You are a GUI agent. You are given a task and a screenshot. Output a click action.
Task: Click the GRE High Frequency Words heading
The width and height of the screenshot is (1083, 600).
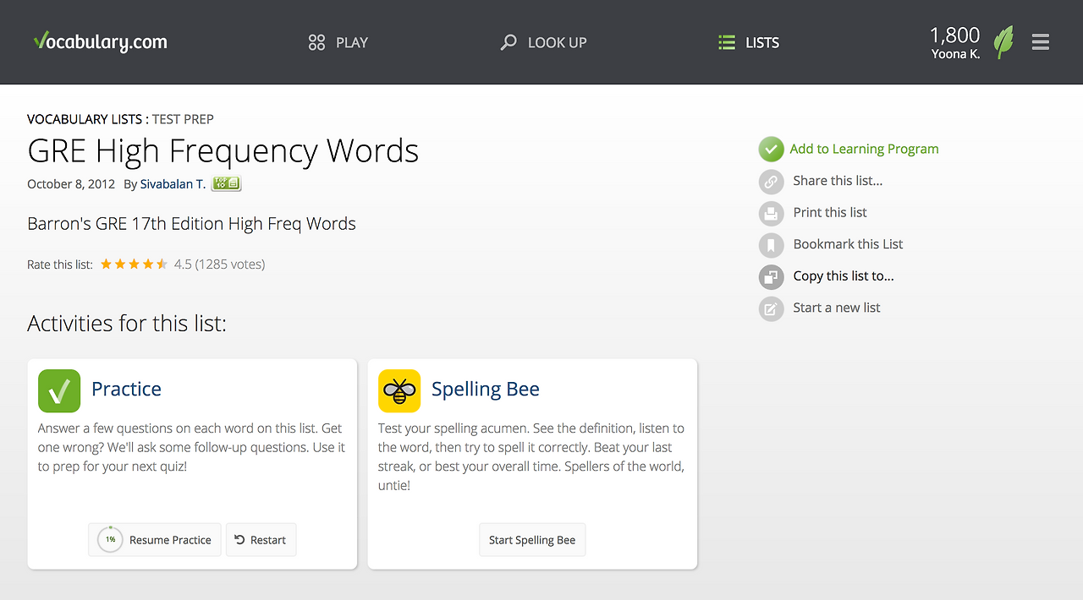tap(223, 150)
